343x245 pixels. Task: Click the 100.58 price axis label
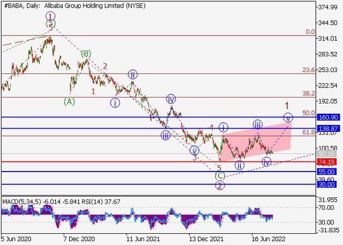click(x=327, y=148)
